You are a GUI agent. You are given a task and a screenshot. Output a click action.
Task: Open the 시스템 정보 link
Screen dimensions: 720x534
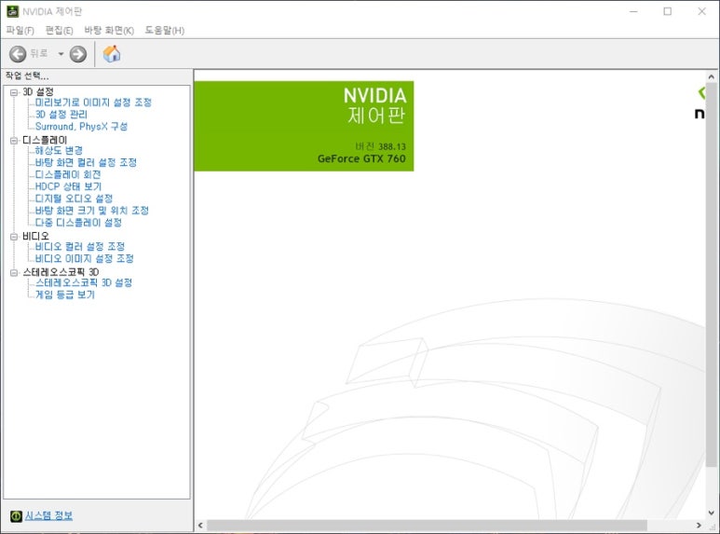48,515
